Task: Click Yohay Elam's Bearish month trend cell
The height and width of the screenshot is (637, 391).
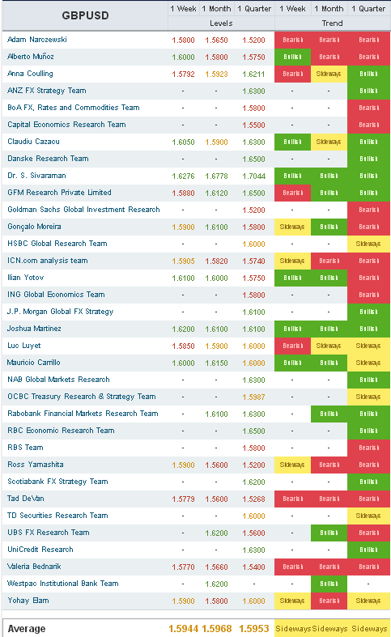Action: point(329,601)
